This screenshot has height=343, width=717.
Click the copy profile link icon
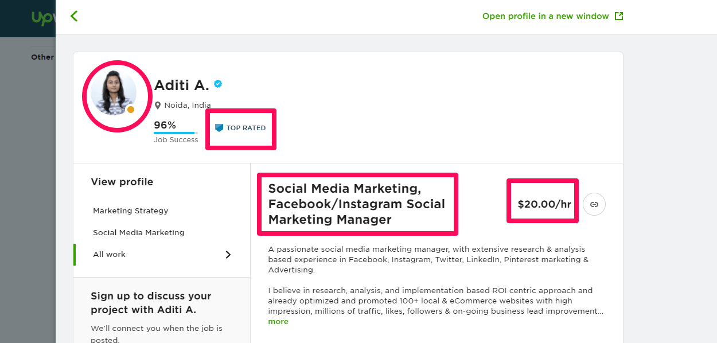594,204
